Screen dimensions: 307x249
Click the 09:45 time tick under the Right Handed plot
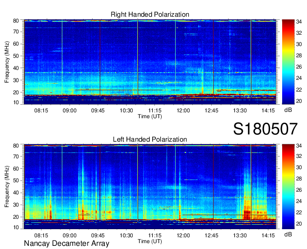[x=98, y=111]
